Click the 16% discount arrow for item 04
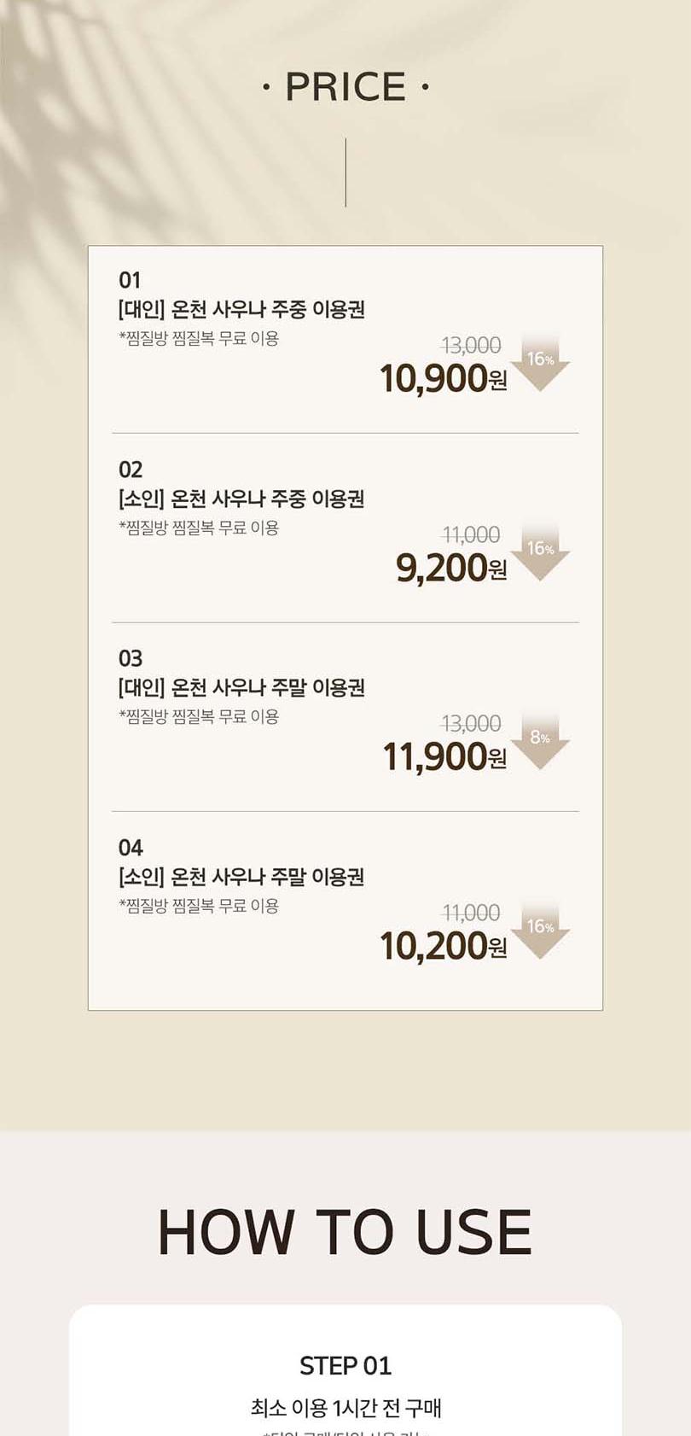The width and height of the screenshot is (691, 1436). [x=540, y=930]
